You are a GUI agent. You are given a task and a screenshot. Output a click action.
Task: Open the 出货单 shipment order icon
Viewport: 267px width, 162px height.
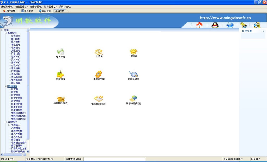pos(99,52)
